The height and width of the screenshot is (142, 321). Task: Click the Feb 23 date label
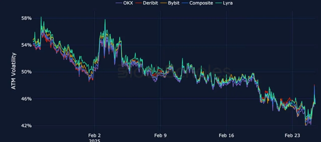coord(292,135)
